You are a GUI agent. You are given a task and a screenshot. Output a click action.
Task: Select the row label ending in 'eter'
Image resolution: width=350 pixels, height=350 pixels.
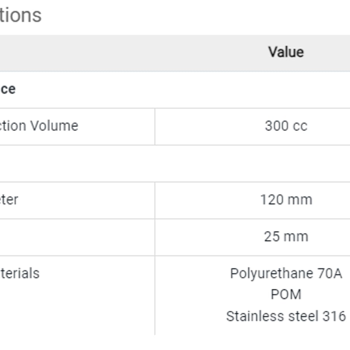[x=9, y=200]
